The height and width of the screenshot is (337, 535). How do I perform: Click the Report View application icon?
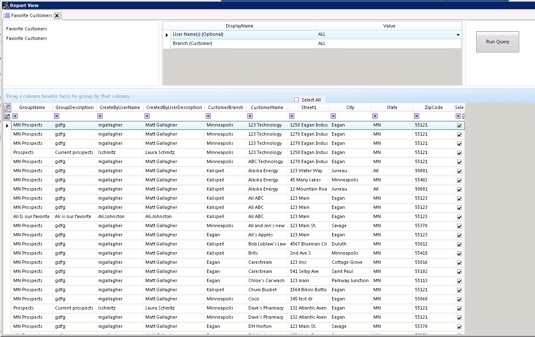point(5,5)
